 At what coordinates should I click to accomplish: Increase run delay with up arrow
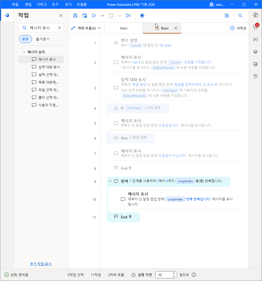pos(174,273)
